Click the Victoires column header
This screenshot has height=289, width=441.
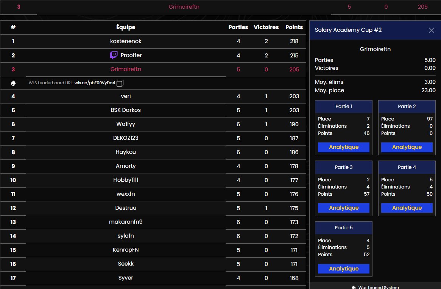[x=266, y=27]
